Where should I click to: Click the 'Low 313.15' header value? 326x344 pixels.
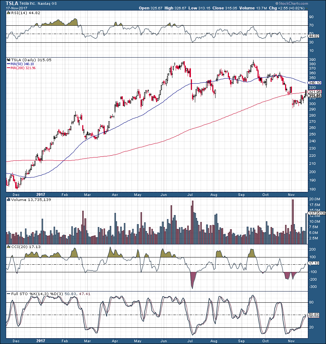199,8
